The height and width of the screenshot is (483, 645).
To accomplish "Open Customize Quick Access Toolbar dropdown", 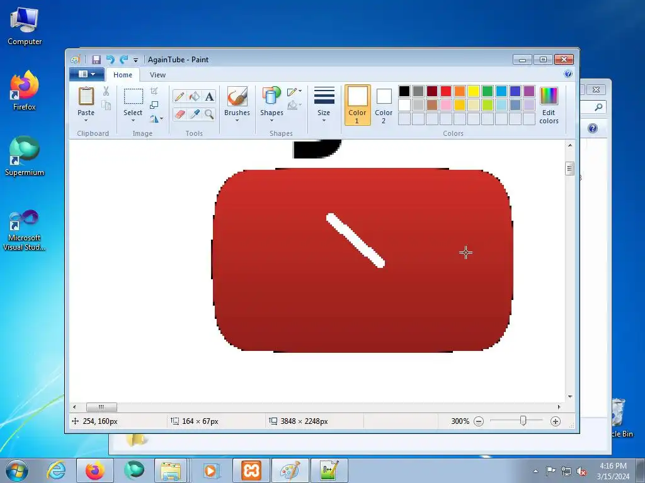I will click(x=136, y=60).
